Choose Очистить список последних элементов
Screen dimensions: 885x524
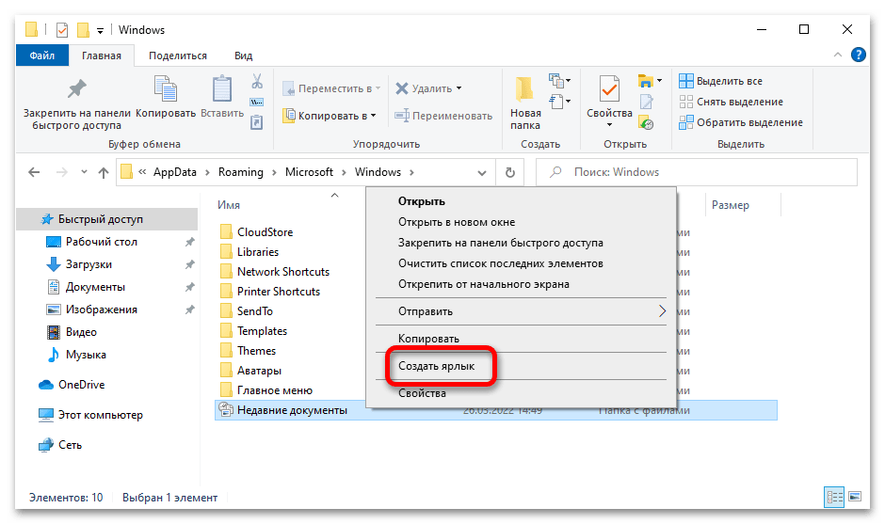click(x=521, y=263)
